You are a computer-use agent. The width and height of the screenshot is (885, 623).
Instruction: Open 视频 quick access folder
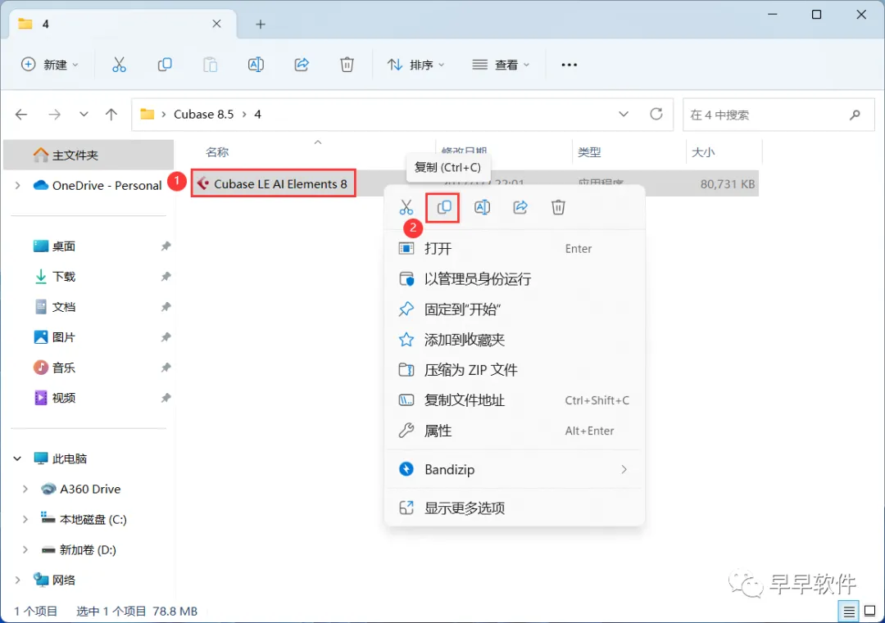point(54,399)
